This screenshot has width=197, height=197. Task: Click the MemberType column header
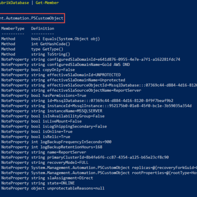click(13, 29)
